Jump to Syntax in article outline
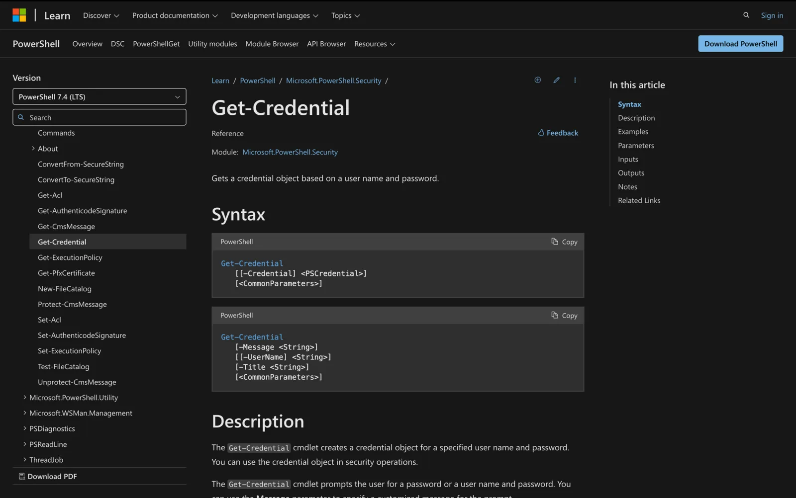Viewport: 796px width, 498px height. pyautogui.click(x=629, y=104)
